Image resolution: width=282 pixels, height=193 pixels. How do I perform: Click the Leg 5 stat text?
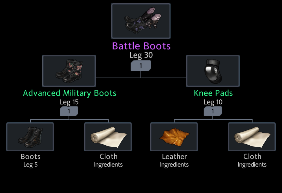(30, 165)
